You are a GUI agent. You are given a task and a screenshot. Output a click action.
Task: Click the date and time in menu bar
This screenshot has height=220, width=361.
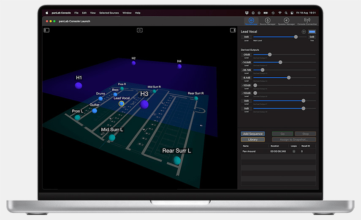[x=306, y=13]
